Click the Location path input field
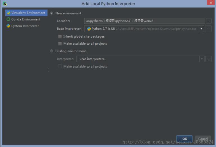Screen dimensions: 216x147 [x=144, y=21]
